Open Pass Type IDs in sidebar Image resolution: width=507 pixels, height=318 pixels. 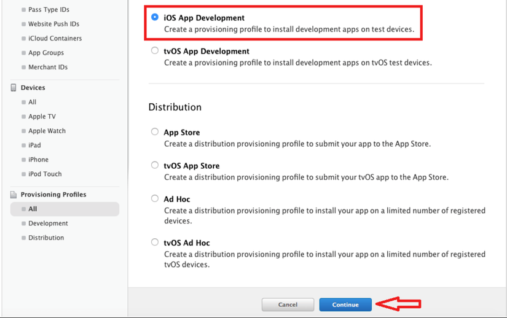[x=49, y=10]
